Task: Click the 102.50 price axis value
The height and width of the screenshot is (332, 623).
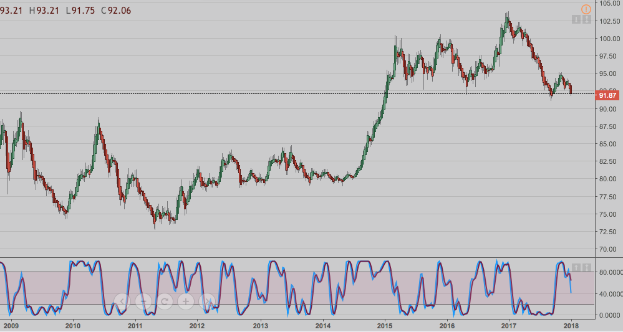Action: tap(609, 21)
